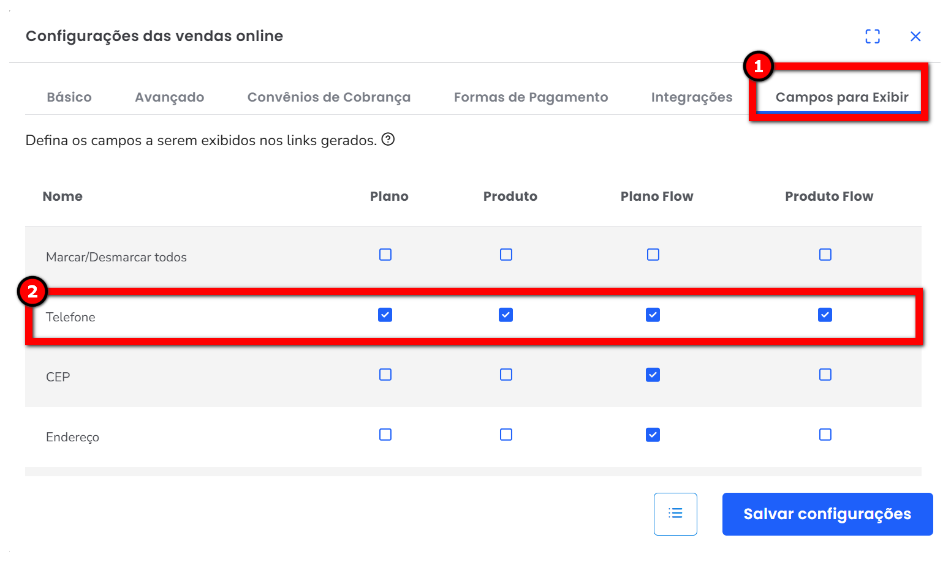Select the Integrações tab
Screen dimensions: 951x565
pos(692,97)
